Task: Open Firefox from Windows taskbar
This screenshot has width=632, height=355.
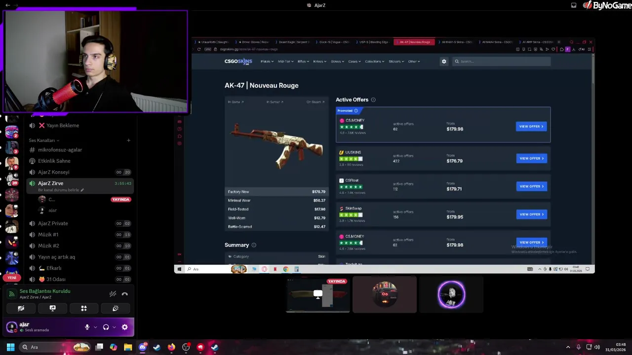Action: coord(171,347)
